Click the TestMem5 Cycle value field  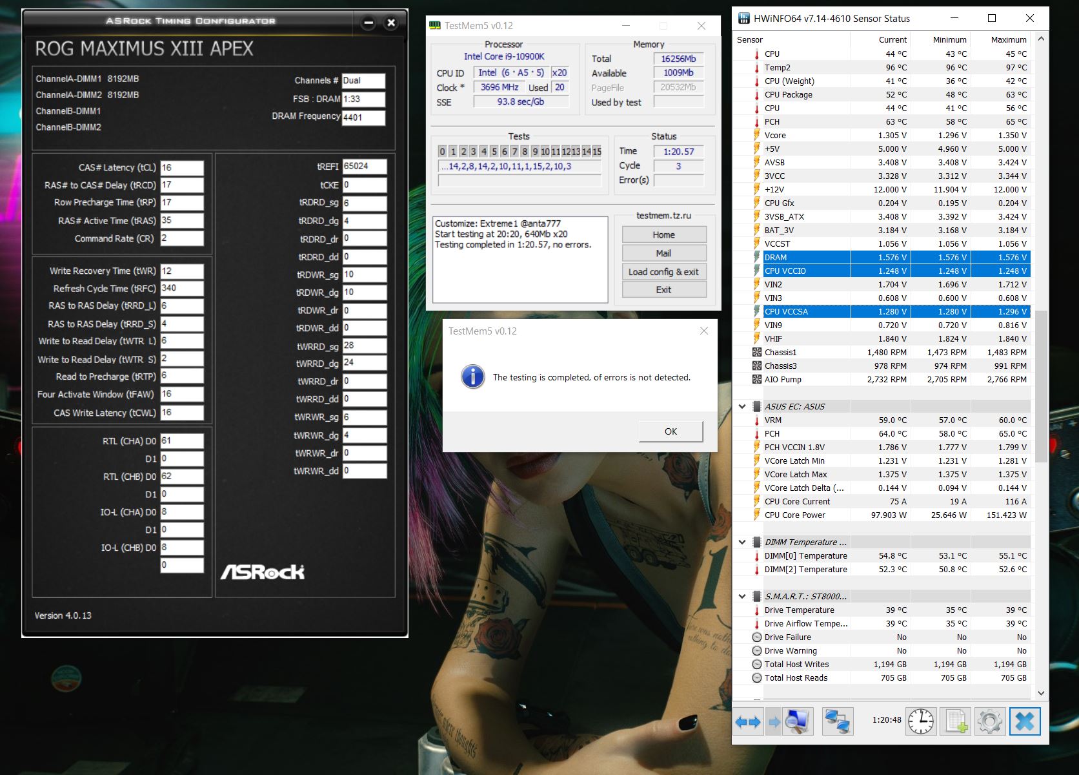(x=678, y=166)
